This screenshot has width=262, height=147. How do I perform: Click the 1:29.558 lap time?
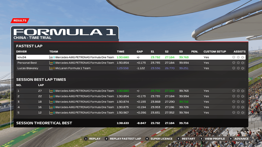[x=122, y=68]
